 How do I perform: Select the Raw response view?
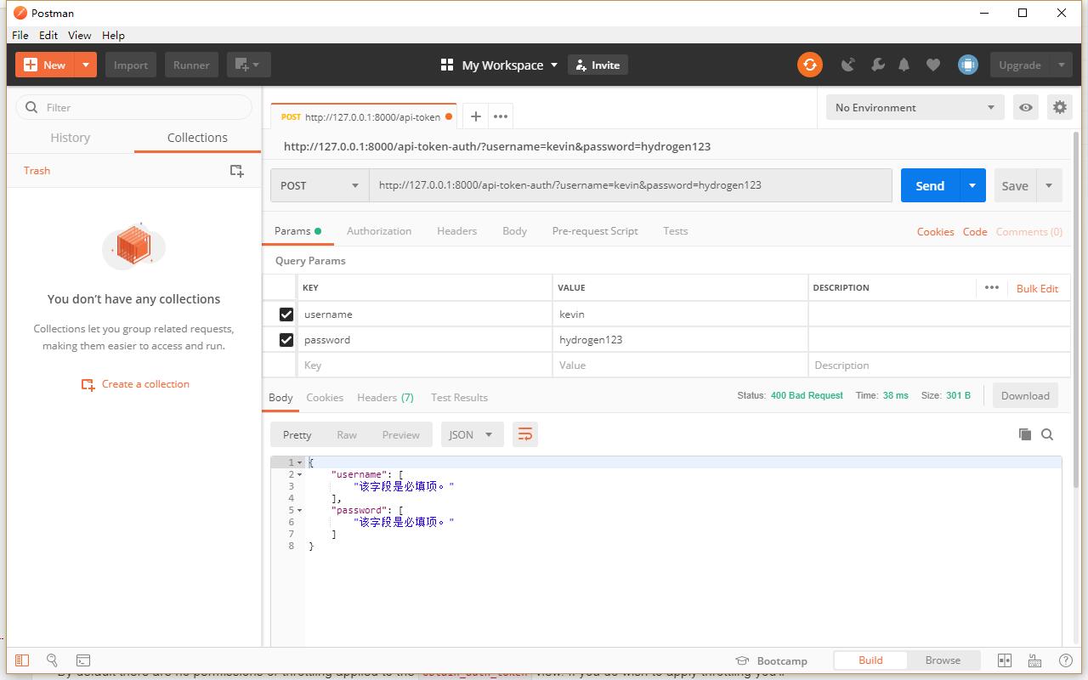[347, 434]
